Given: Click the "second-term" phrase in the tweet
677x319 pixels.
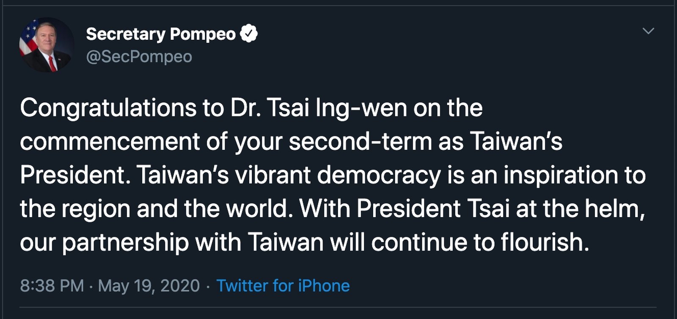Looking at the screenshot, I should [x=360, y=141].
